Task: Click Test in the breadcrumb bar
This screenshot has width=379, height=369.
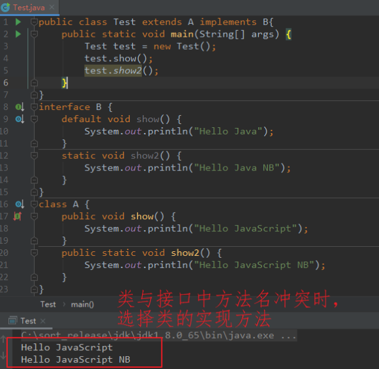Action: point(48,304)
